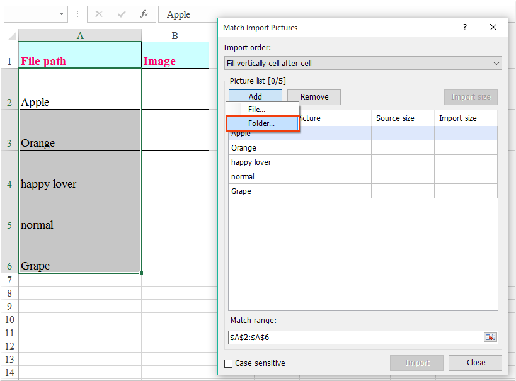Close the Match Import Pictures dialog via X
This screenshot has height=381, width=516.
click(x=493, y=27)
